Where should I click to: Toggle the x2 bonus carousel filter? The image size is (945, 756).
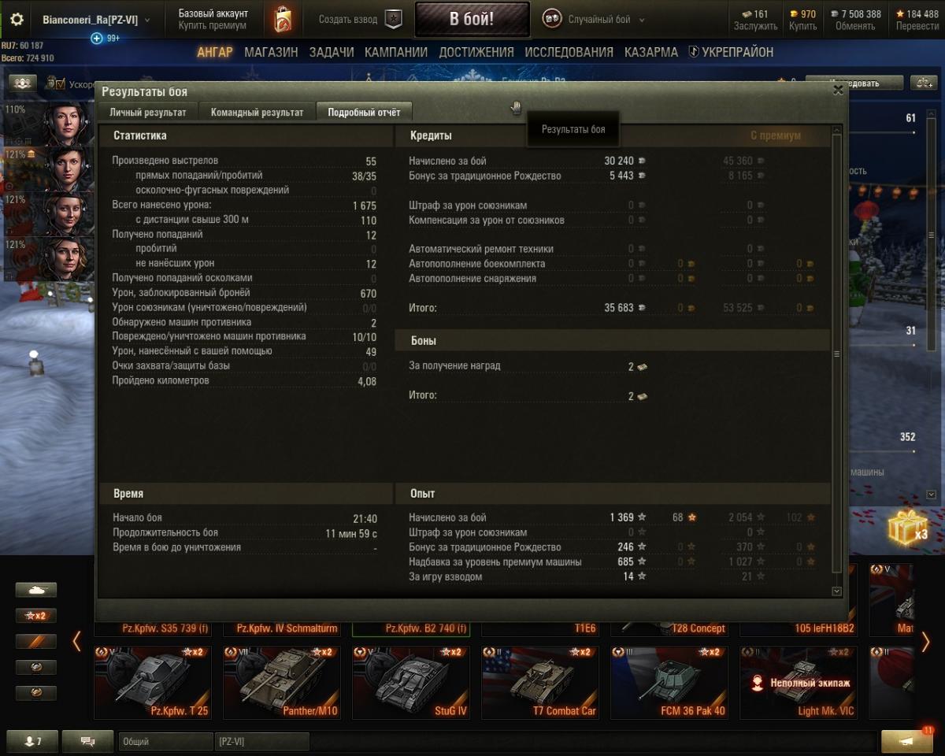click(36, 616)
